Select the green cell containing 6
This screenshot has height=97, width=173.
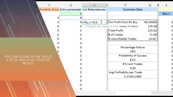pyautogui.click(x=71, y=14)
